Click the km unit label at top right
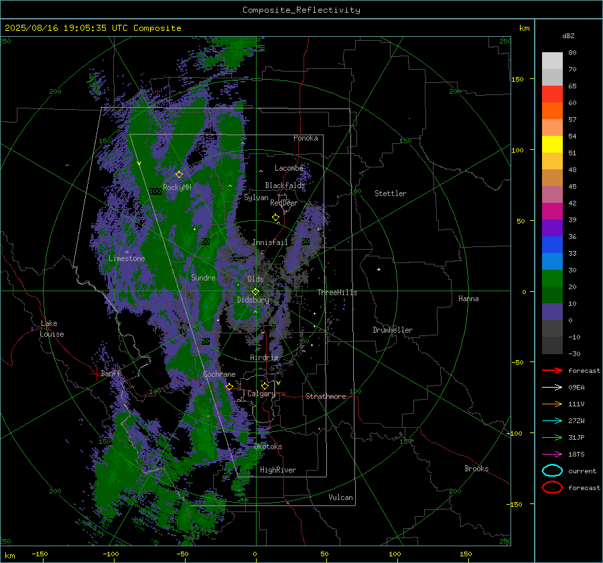Image resolution: width=603 pixels, height=563 pixels. (x=524, y=28)
